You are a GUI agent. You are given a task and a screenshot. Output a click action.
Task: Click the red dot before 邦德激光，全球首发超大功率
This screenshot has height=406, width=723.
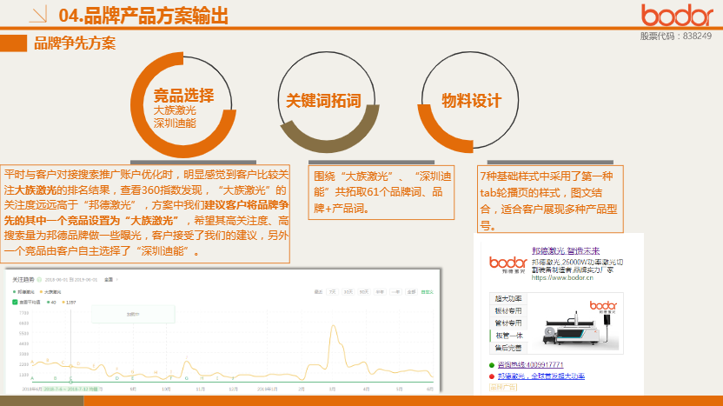(492, 376)
